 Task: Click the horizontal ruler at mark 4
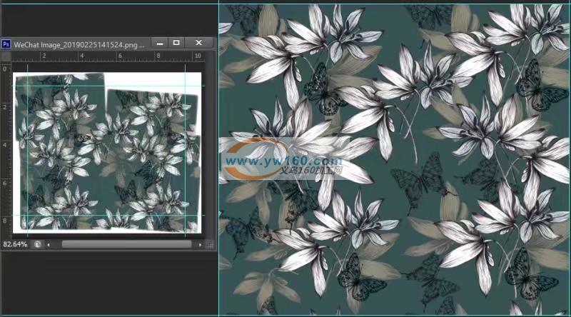coord(81,56)
